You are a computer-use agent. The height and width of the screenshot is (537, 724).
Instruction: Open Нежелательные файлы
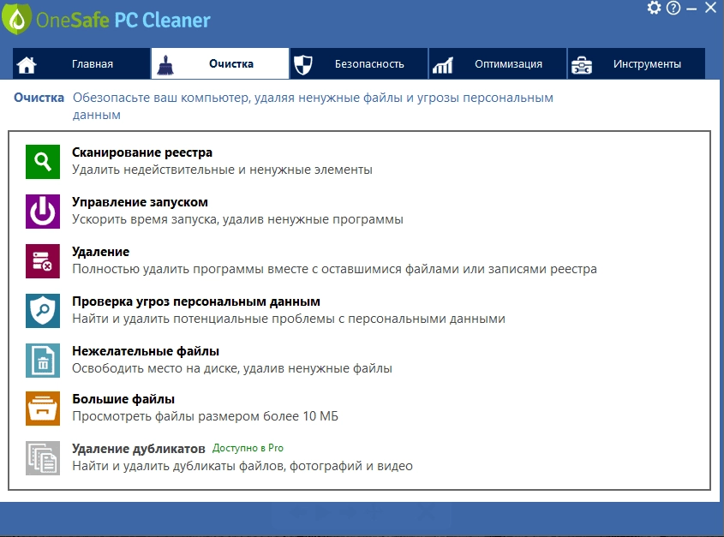pos(146,351)
